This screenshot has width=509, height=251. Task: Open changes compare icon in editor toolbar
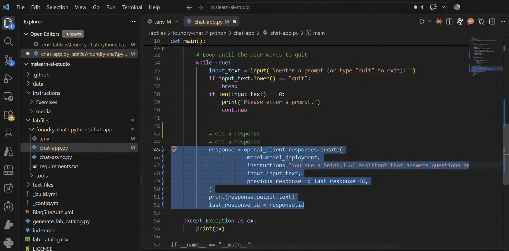481,22
